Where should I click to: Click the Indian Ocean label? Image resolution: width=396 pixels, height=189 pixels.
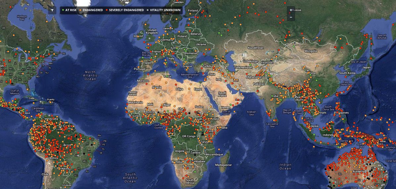[285, 167]
